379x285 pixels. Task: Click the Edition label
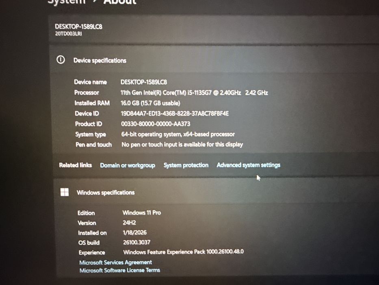click(86, 213)
